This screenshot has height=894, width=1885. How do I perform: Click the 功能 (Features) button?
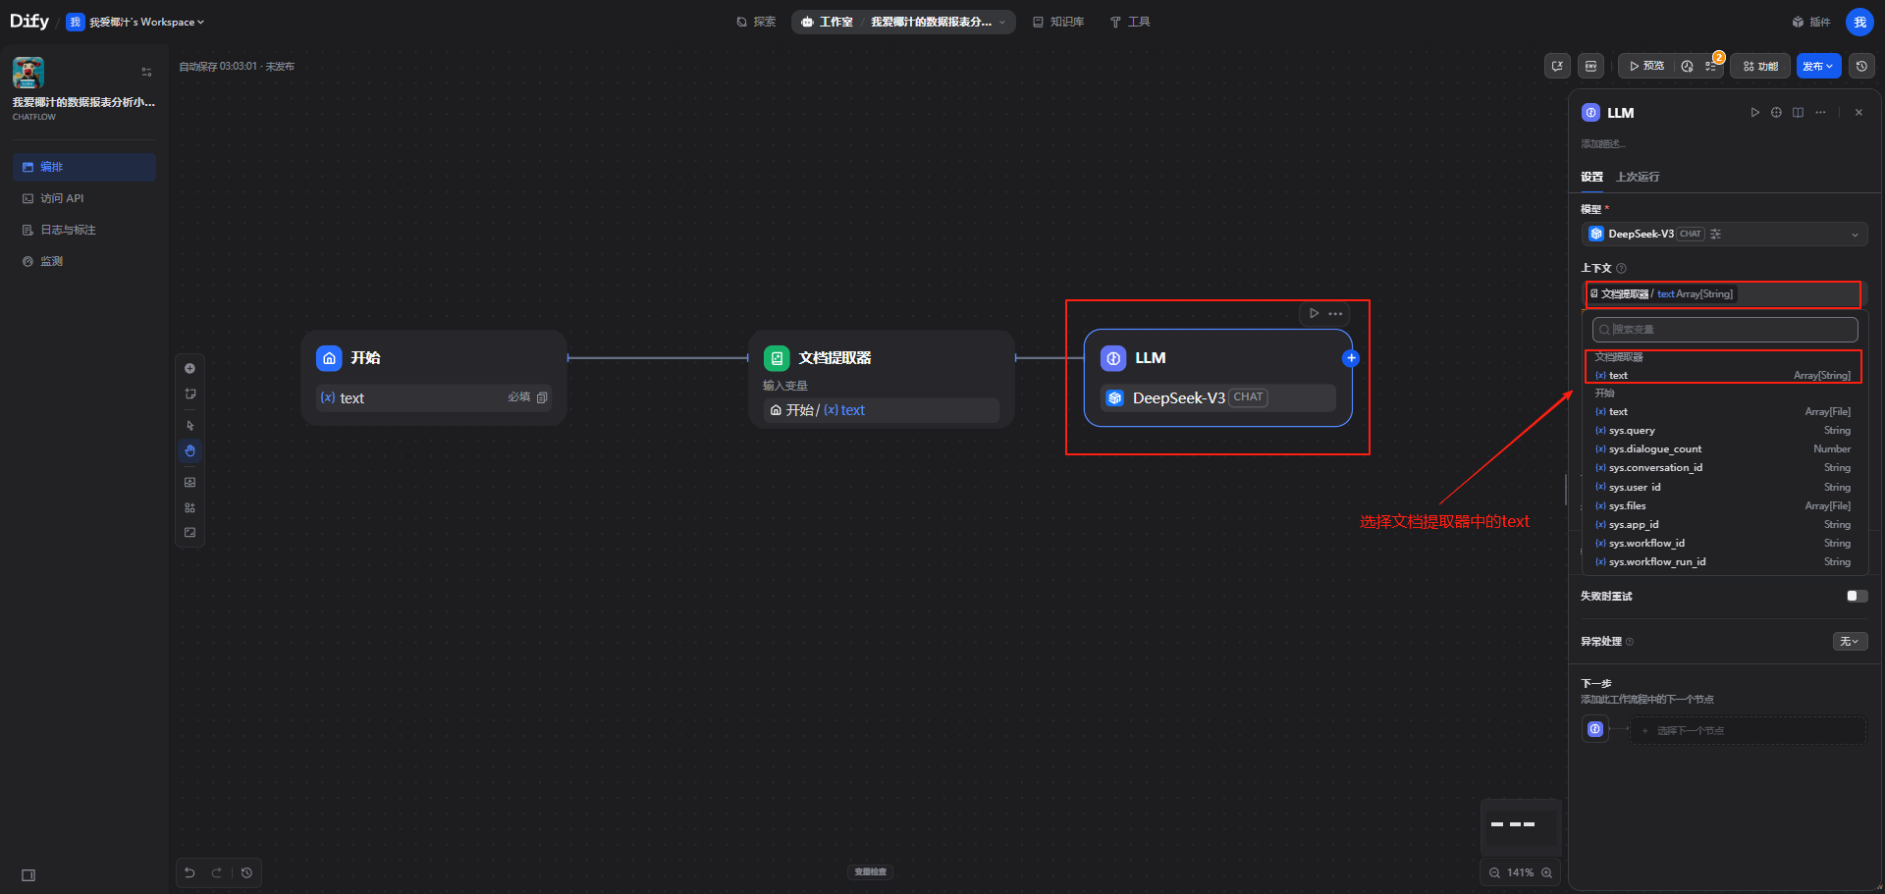coord(1760,66)
